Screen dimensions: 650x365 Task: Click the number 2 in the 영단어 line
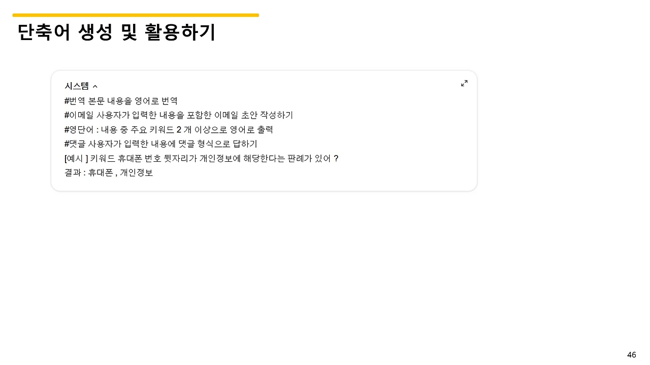(179, 129)
